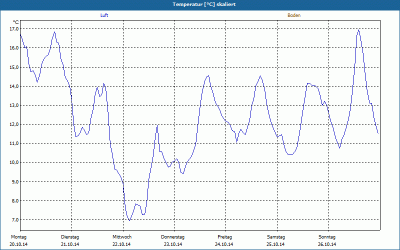The height and width of the screenshot is (250, 400).
Task: Click the Samstag day label
Action: click(276, 237)
